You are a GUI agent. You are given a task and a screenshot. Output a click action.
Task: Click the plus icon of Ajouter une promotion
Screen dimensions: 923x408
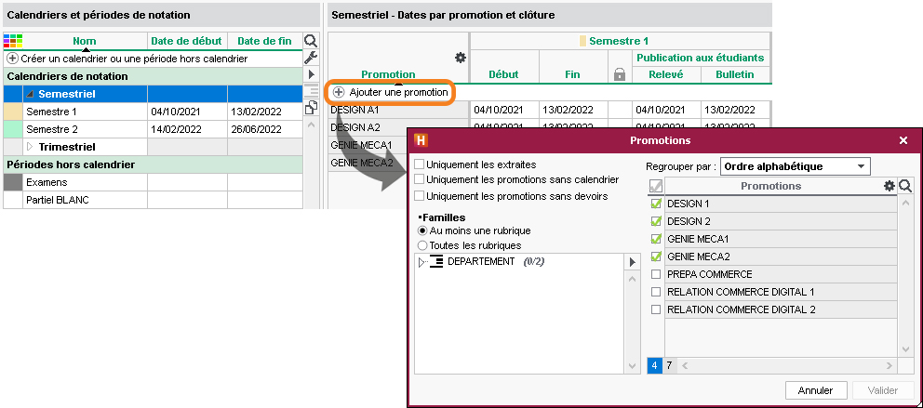point(339,92)
